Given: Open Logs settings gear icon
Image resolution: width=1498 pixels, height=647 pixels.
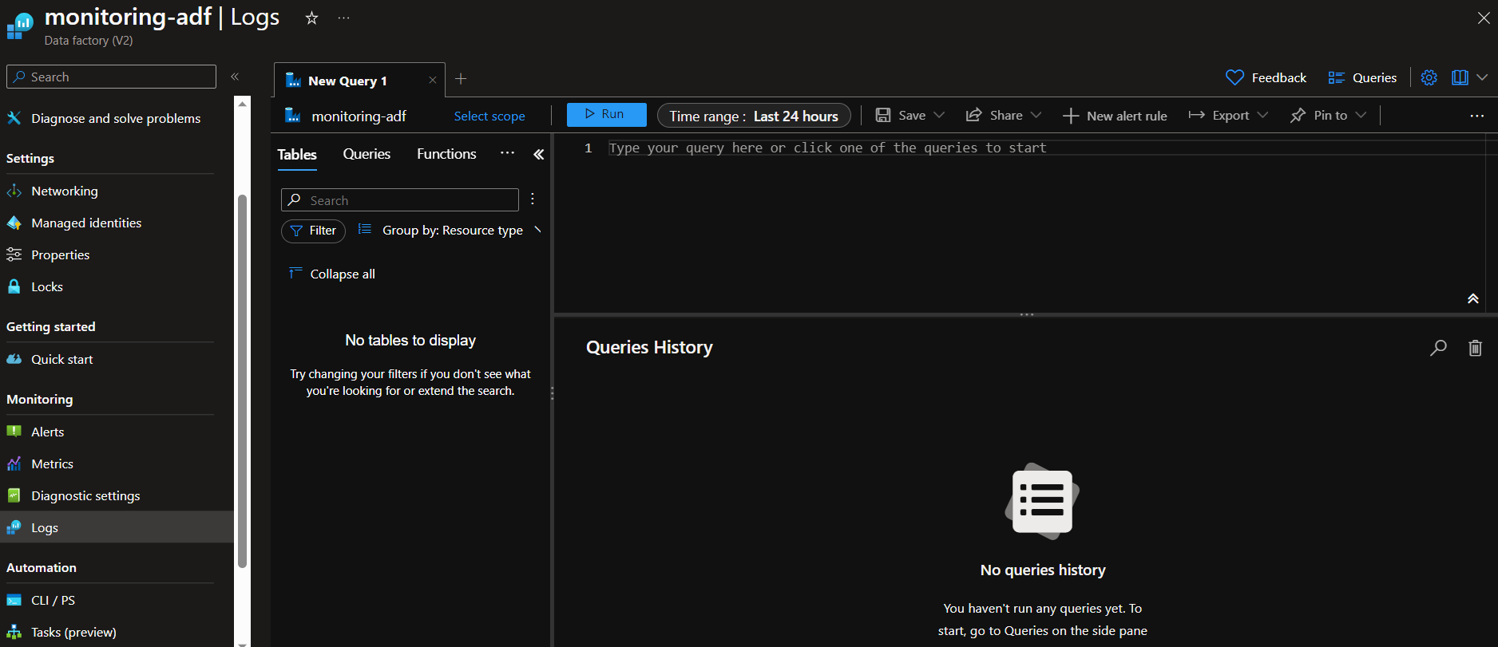Looking at the screenshot, I should click(x=1429, y=77).
